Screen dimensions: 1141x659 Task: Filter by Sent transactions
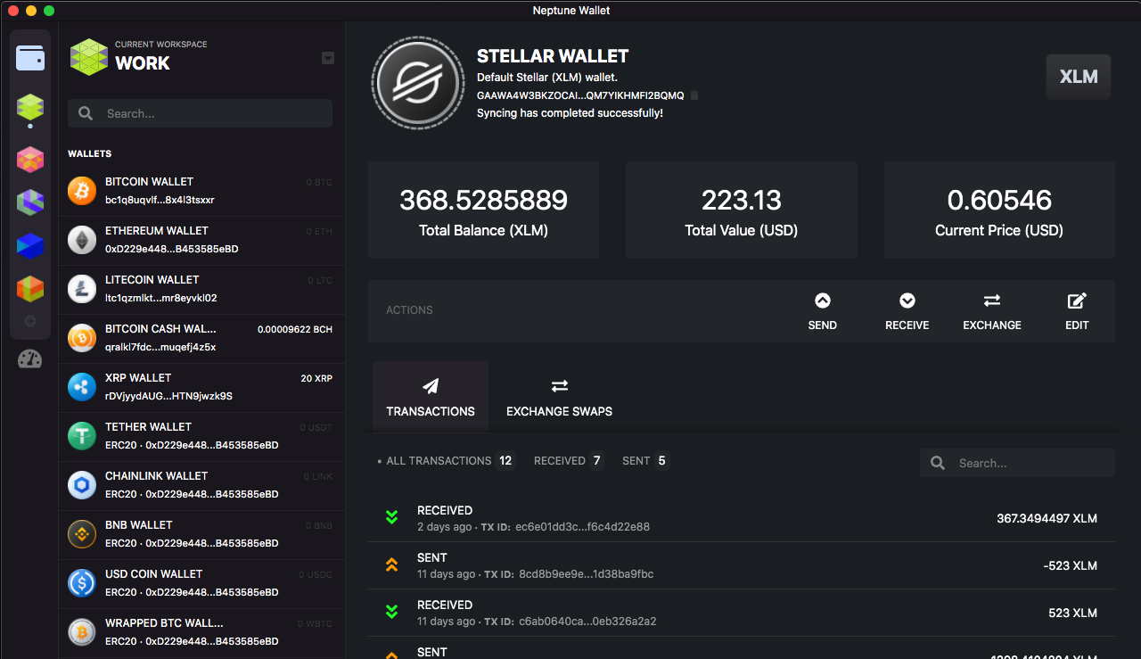coord(645,461)
